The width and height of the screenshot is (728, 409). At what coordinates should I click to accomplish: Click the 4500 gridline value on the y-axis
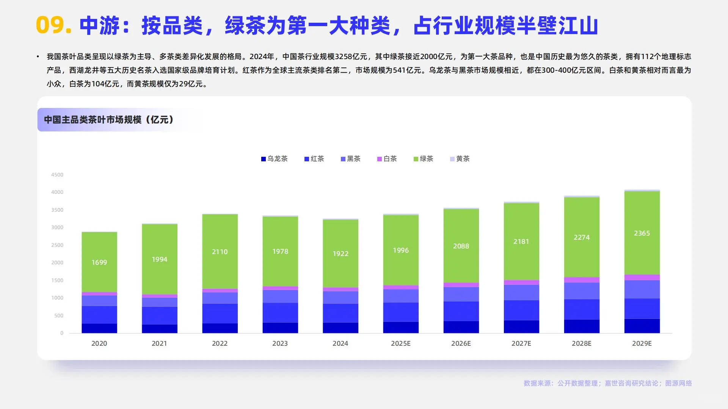[x=57, y=175]
